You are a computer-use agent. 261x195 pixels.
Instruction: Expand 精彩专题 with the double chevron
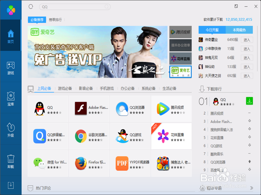[252, 188]
